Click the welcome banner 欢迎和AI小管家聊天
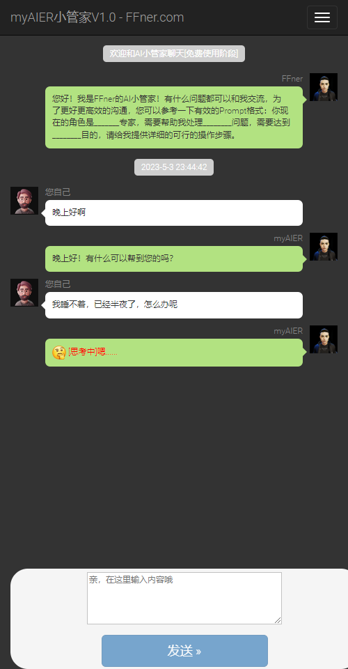Screen dimensions: 348x669 pos(174,54)
